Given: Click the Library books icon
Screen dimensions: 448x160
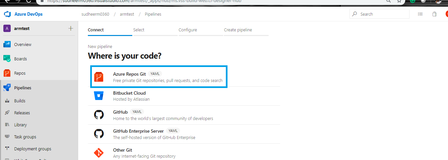Looking at the screenshot, I should coord(7,125).
